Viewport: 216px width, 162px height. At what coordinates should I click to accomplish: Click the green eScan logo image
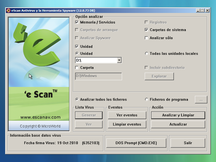[x=39, y=74]
